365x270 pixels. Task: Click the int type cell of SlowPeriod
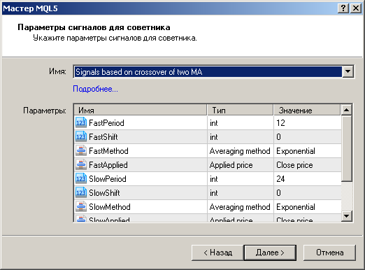click(241, 179)
